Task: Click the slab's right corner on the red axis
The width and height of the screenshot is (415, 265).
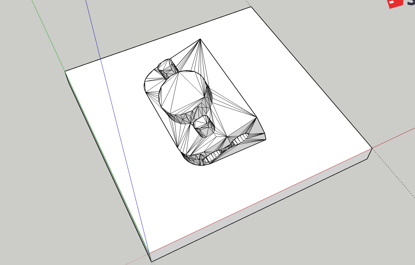Action: [372, 148]
